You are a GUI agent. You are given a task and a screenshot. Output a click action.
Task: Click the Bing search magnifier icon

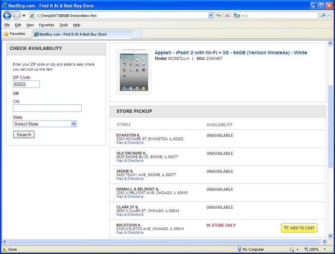[x=323, y=16]
